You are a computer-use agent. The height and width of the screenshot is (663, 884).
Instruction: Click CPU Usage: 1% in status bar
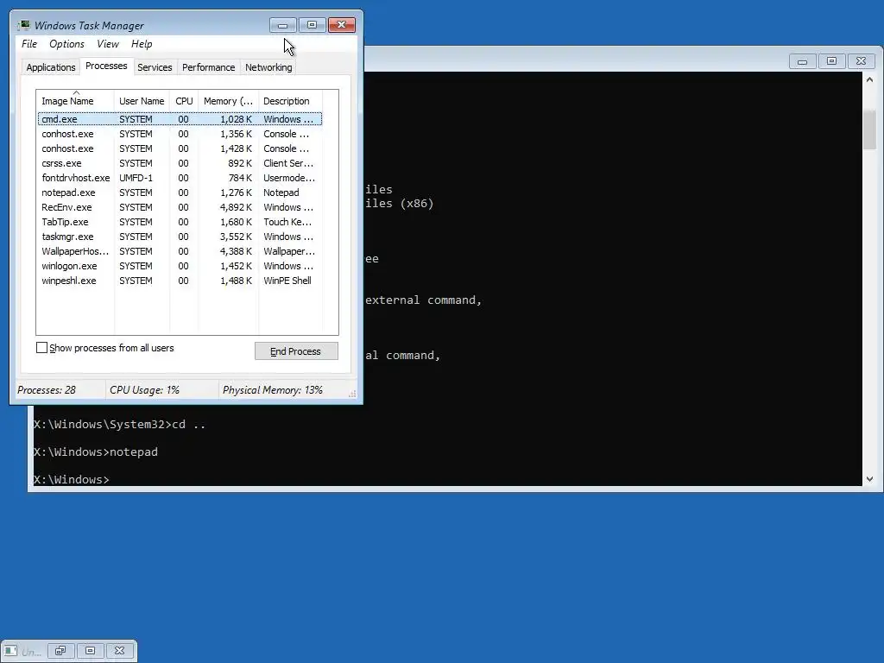point(144,389)
